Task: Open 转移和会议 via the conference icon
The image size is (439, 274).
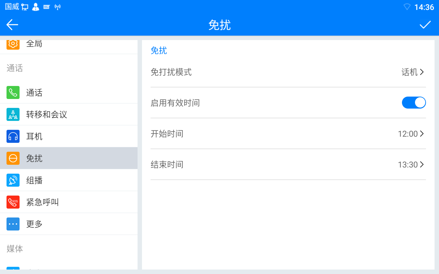Action: pos(13,114)
